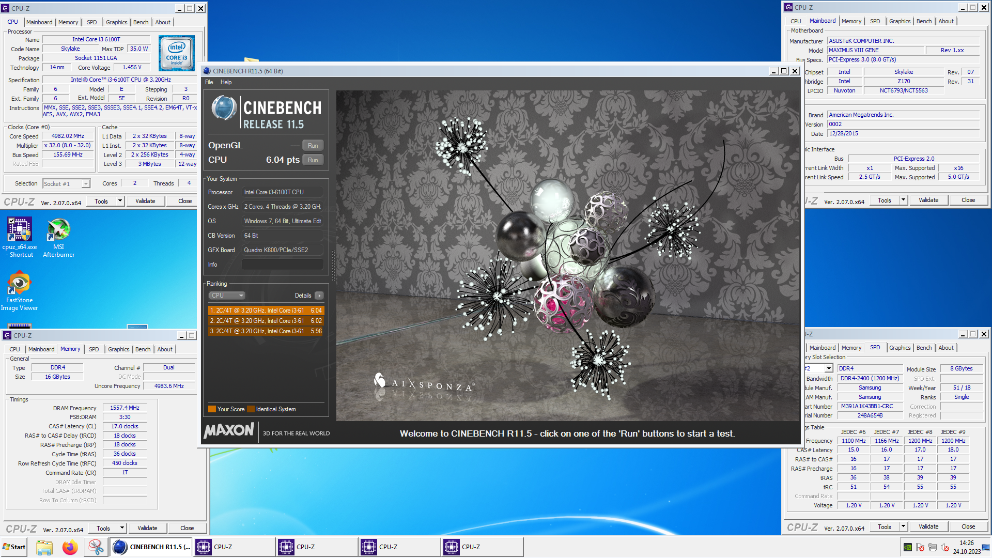The width and height of the screenshot is (992, 558).
Task: Click the Cinebench rendered scene preview
Action: click(x=568, y=256)
